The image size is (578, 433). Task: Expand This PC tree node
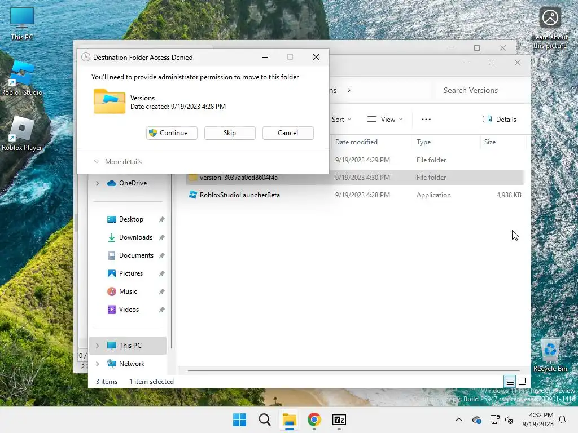97,346
